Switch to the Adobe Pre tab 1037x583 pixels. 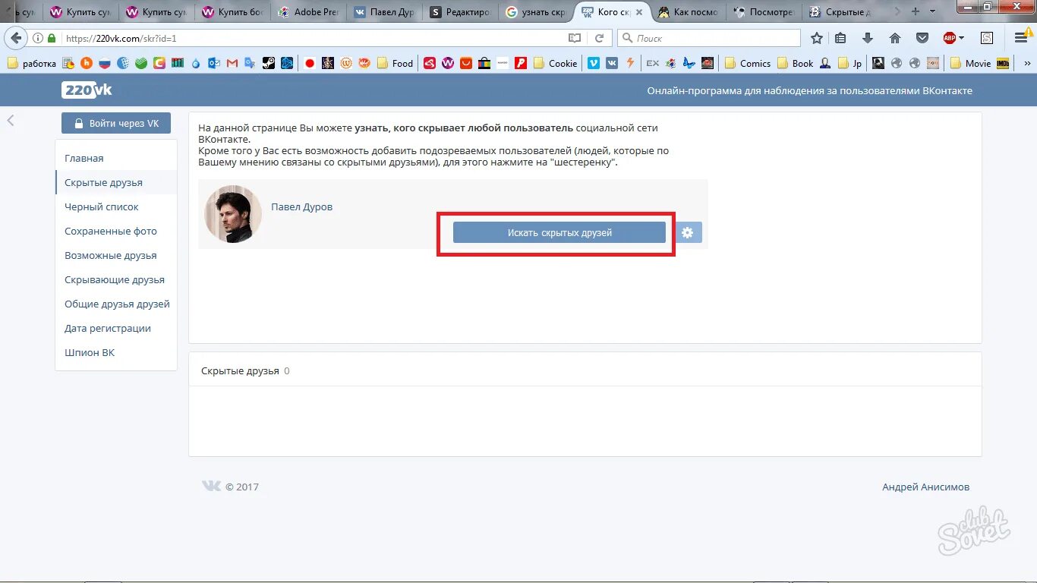(309, 12)
